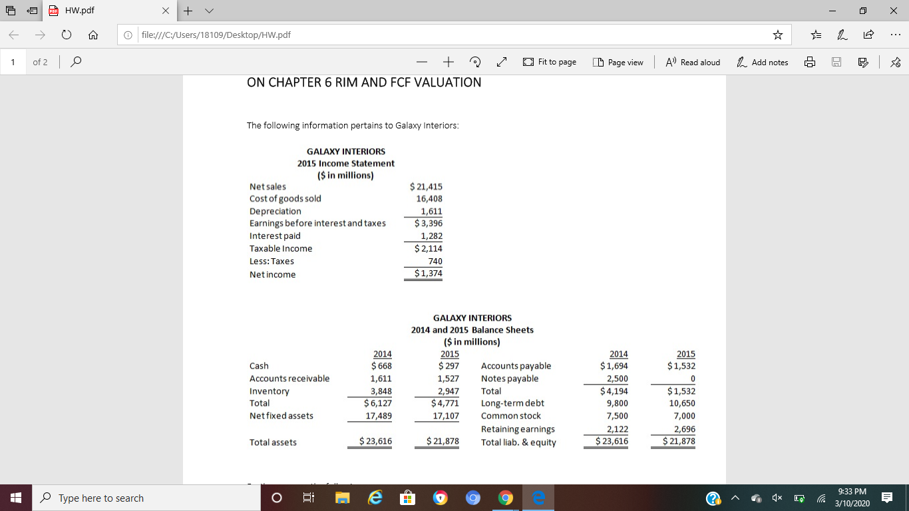Share this page
The image size is (909, 511).
click(868, 35)
